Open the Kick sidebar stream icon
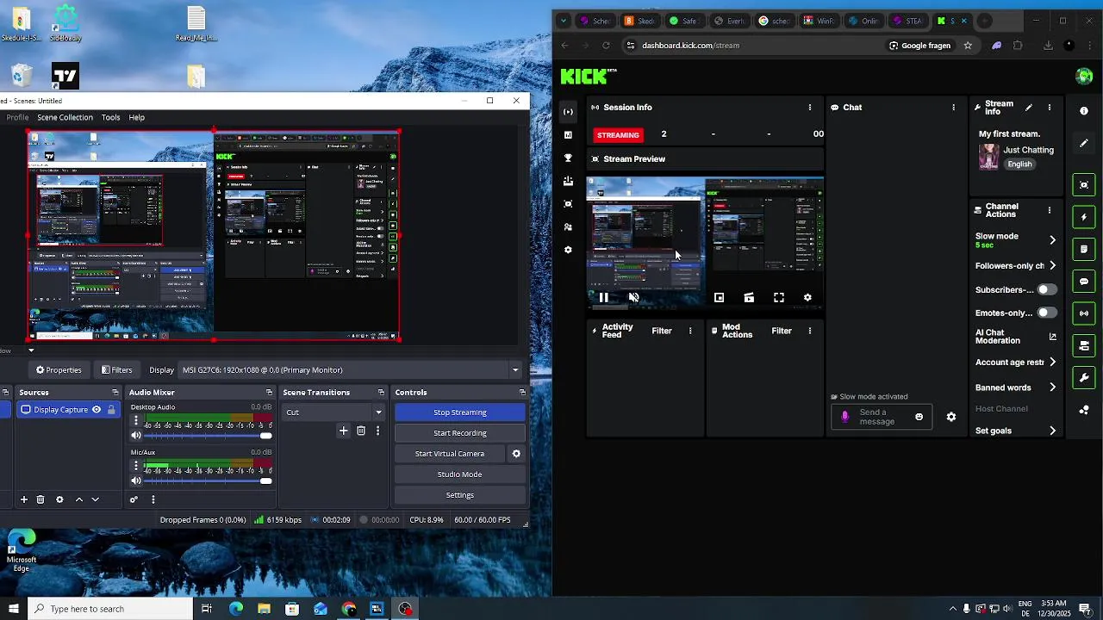This screenshot has height=620, width=1103. (x=568, y=112)
